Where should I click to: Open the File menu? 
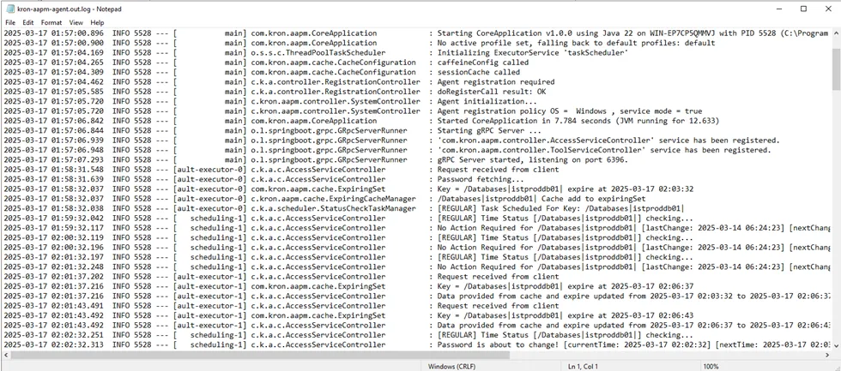tap(10, 23)
